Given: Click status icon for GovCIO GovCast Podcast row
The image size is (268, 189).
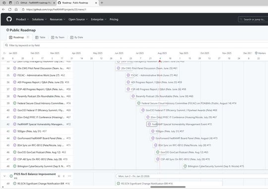Looking at the screenshot, I should tap(15, 152).
